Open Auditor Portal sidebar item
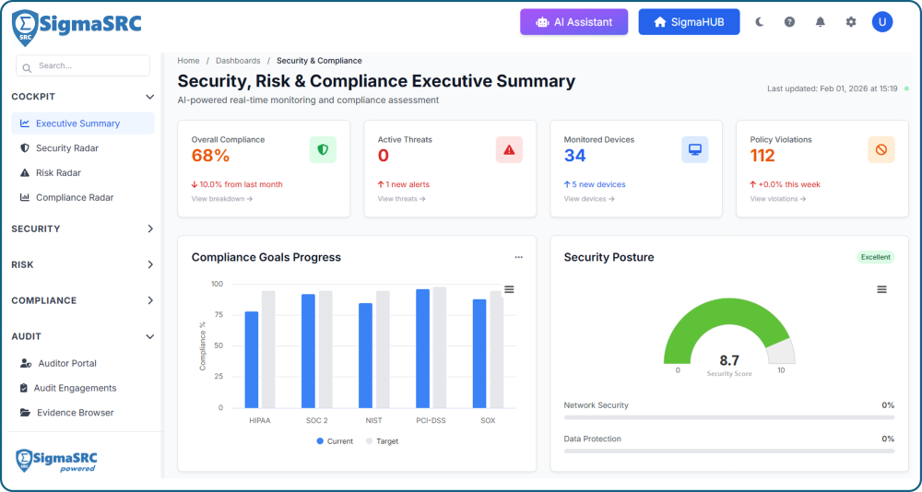The width and height of the screenshot is (922, 492). pos(83,363)
